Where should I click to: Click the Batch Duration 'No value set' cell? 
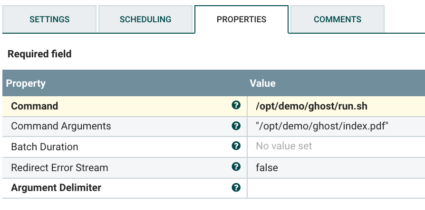point(284,146)
